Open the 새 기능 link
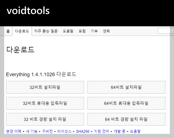This screenshot has width=174, height=138. (32, 131)
